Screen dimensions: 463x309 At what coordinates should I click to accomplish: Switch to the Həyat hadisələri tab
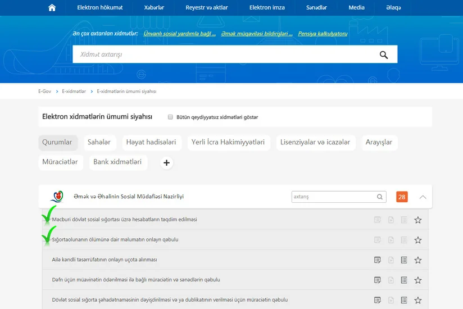[152, 143]
